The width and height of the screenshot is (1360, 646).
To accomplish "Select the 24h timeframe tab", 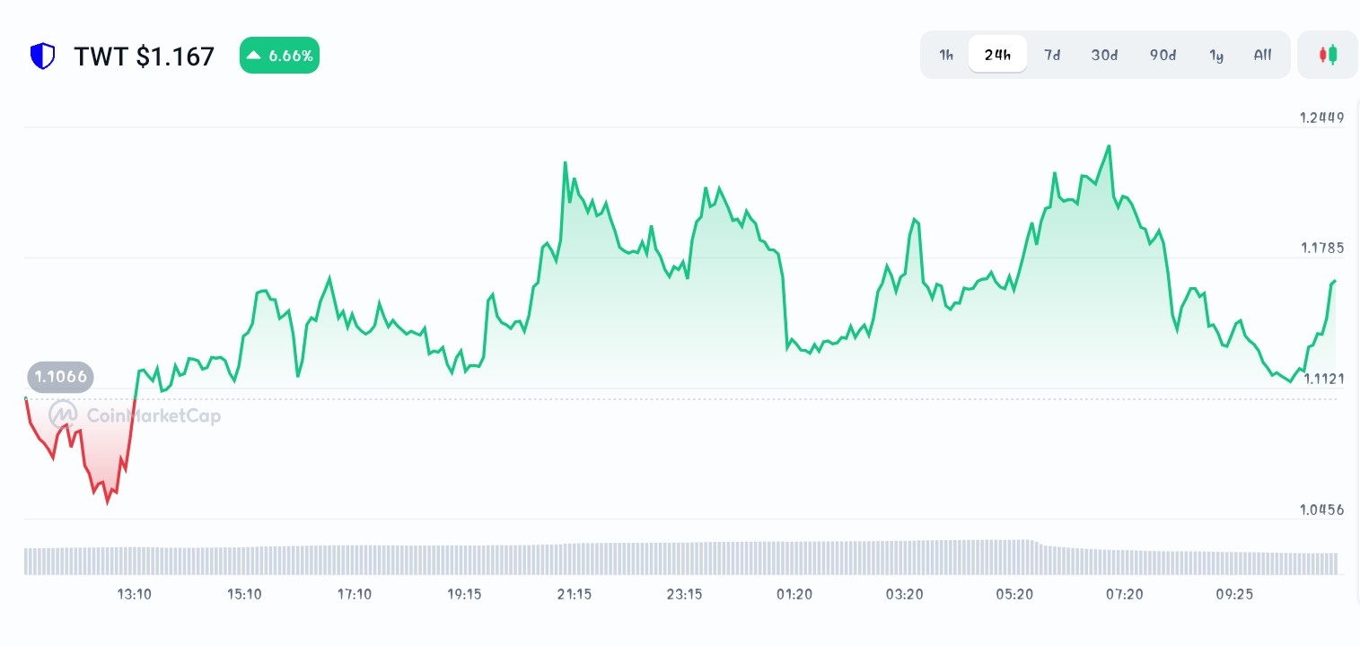I will [997, 55].
